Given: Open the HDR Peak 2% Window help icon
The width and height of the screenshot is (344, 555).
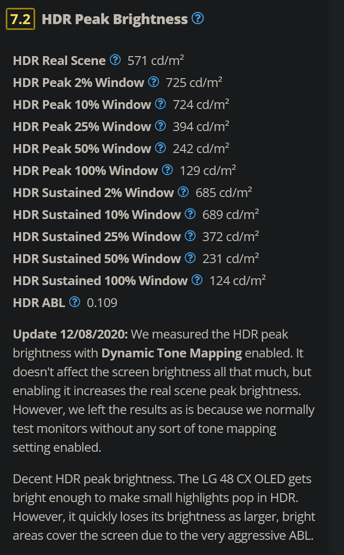Looking at the screenshot, I should 153,82.
